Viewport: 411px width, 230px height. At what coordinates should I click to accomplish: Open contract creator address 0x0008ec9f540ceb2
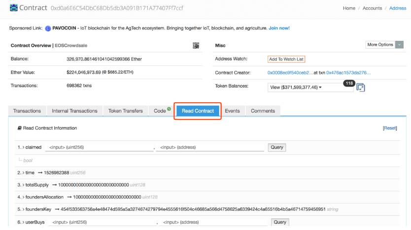290,73
